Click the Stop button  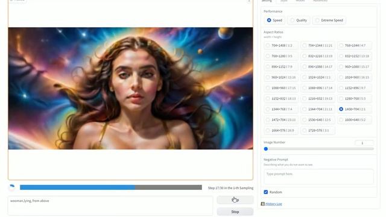point(235,212)
